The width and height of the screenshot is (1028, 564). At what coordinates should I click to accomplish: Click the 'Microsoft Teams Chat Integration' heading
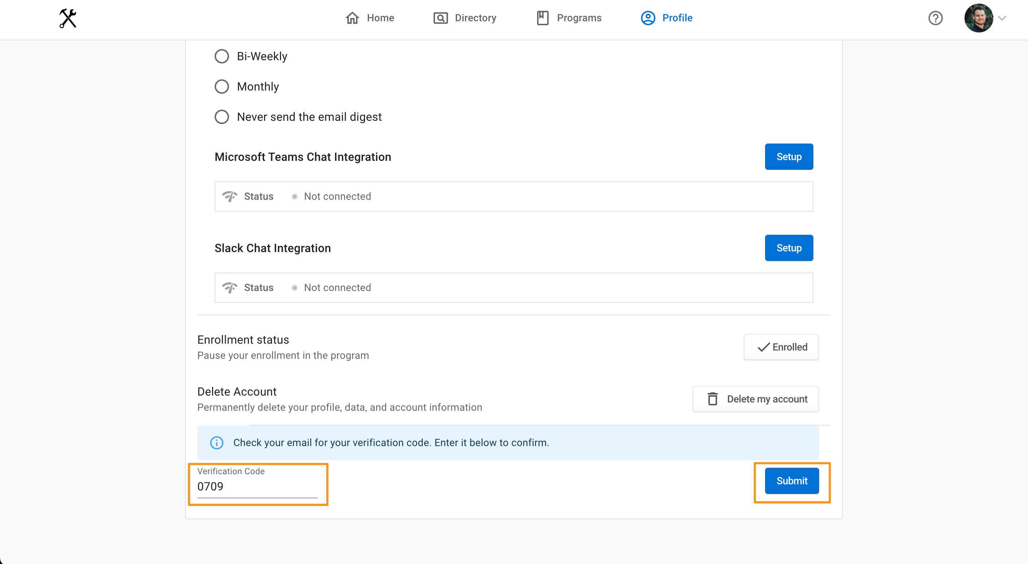pos(303,157)
